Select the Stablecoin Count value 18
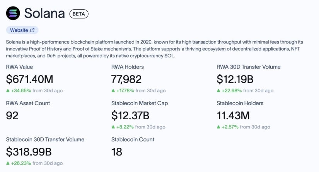This screenshot has width=319, height=172. point(117,152)
